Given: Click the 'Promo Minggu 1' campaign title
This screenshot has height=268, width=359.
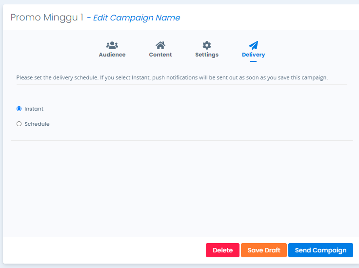Looking at the screenshot, I should [47, 18].
